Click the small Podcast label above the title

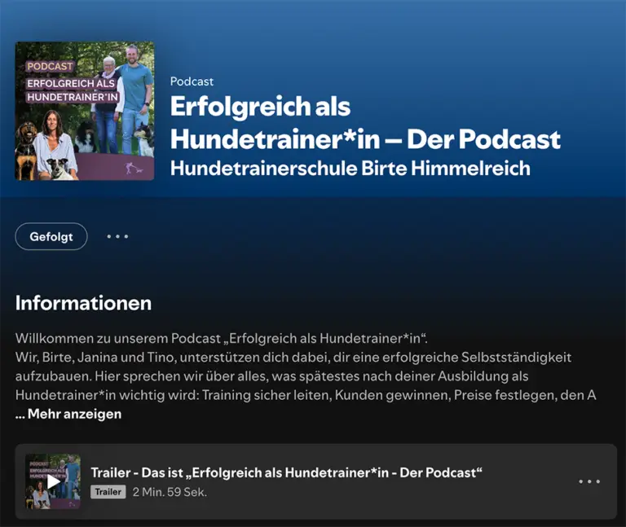point(192,81)
